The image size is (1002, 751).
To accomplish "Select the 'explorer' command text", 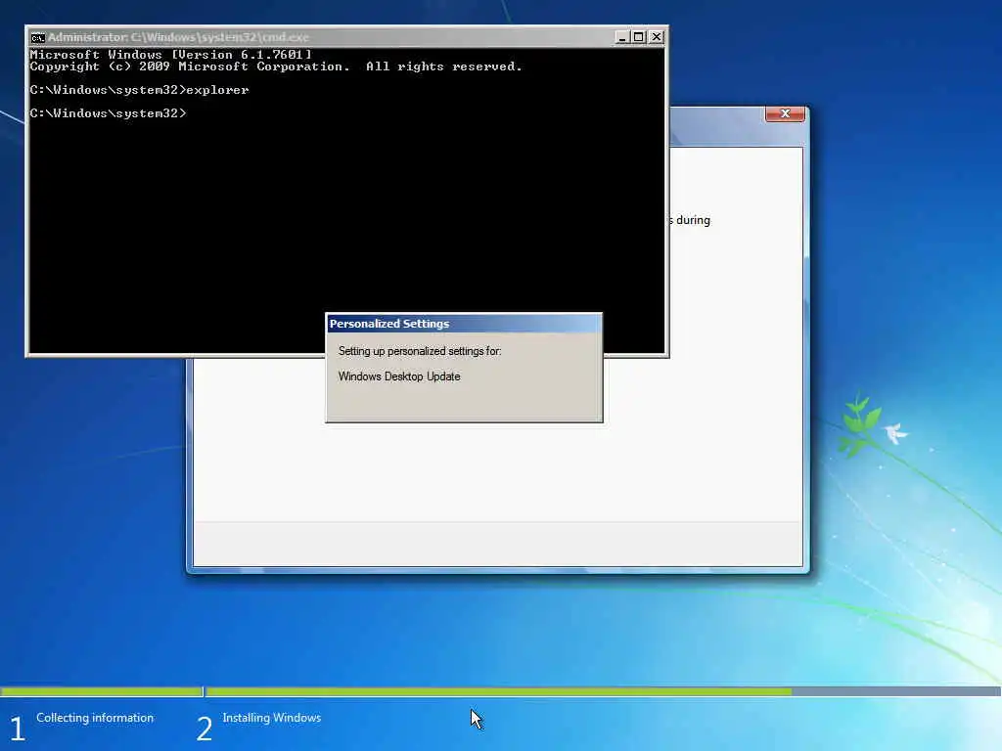I will [x=217, y=90].
